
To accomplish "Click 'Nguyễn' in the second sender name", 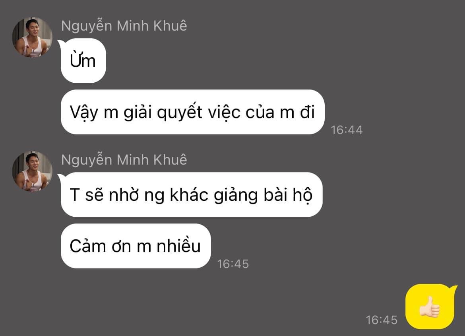I will 86,160.
